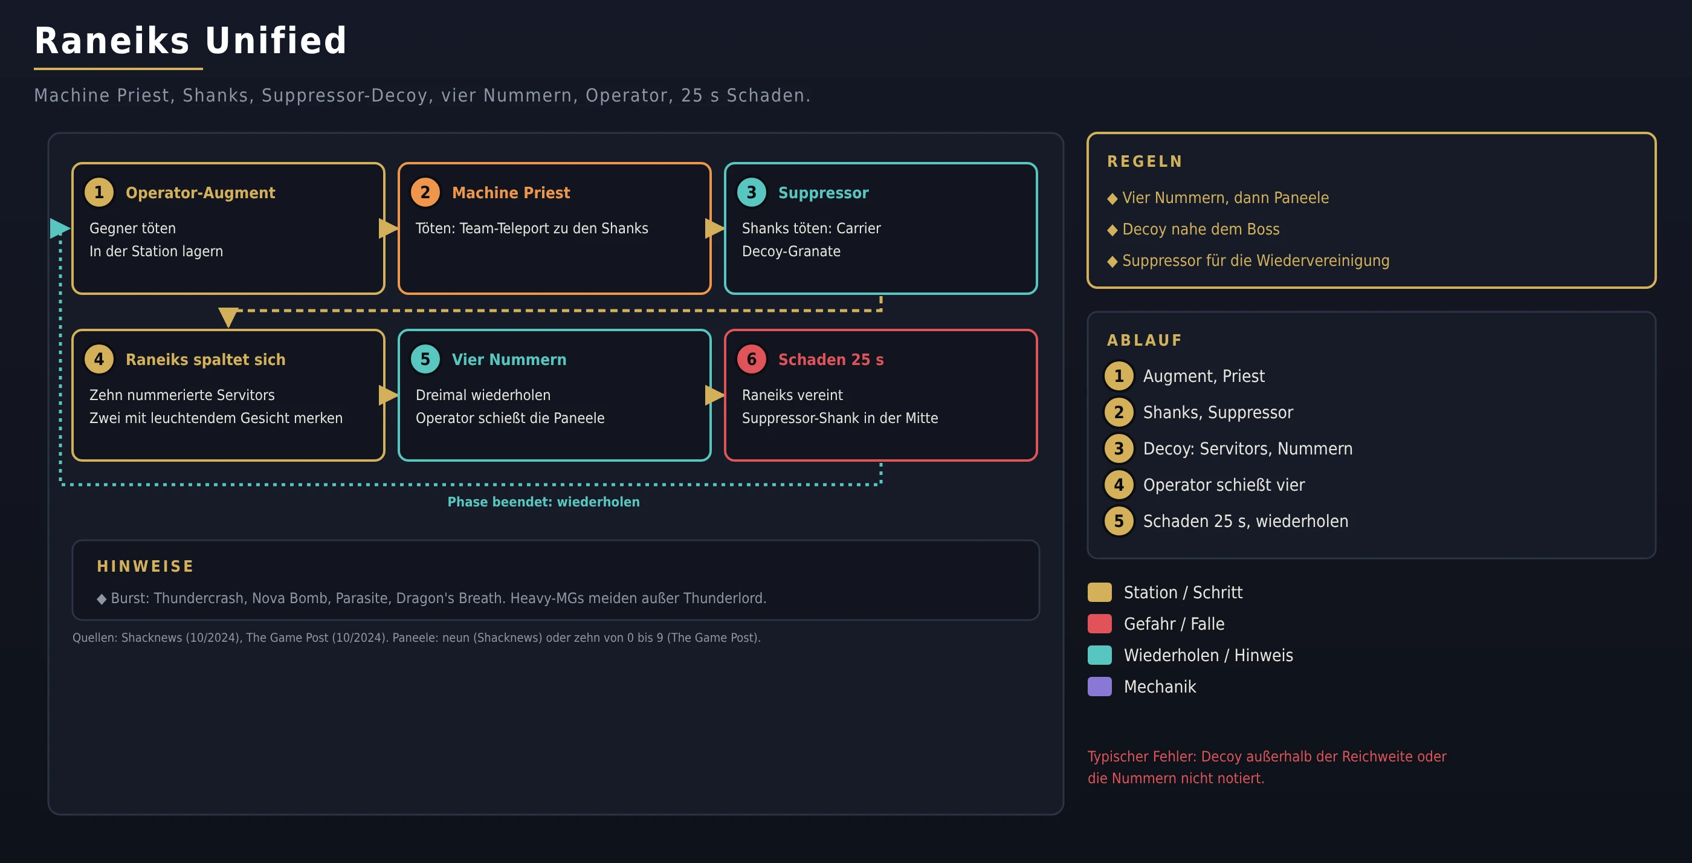Image resolution: width=1692 pixels, height=863 pixels.
Task: Click Ablauf badge 2 beside Shanks, Suppressor
Action: (1119, 412)
